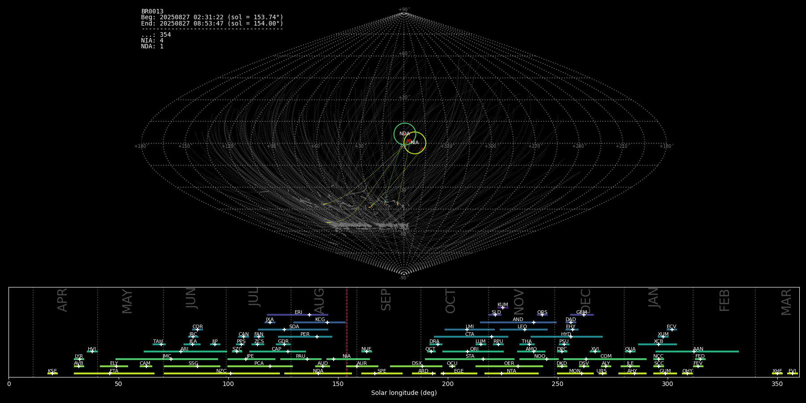Click the KSE shower label in timeline

pos(52,371)
